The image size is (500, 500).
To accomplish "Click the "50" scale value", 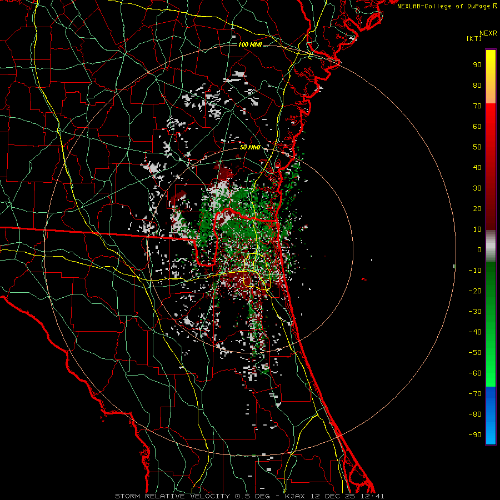I will coord(477,147).
